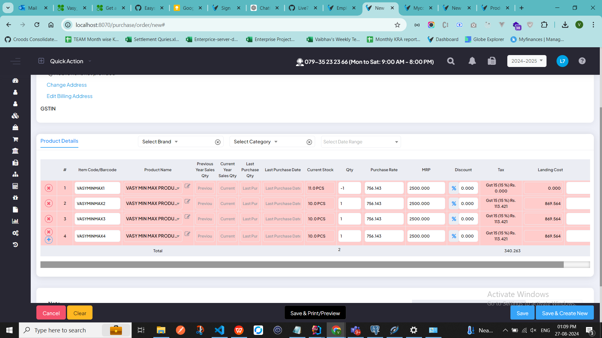Edit product in row 4 via pencil icon
602x338 pixels.
point(187,234)
